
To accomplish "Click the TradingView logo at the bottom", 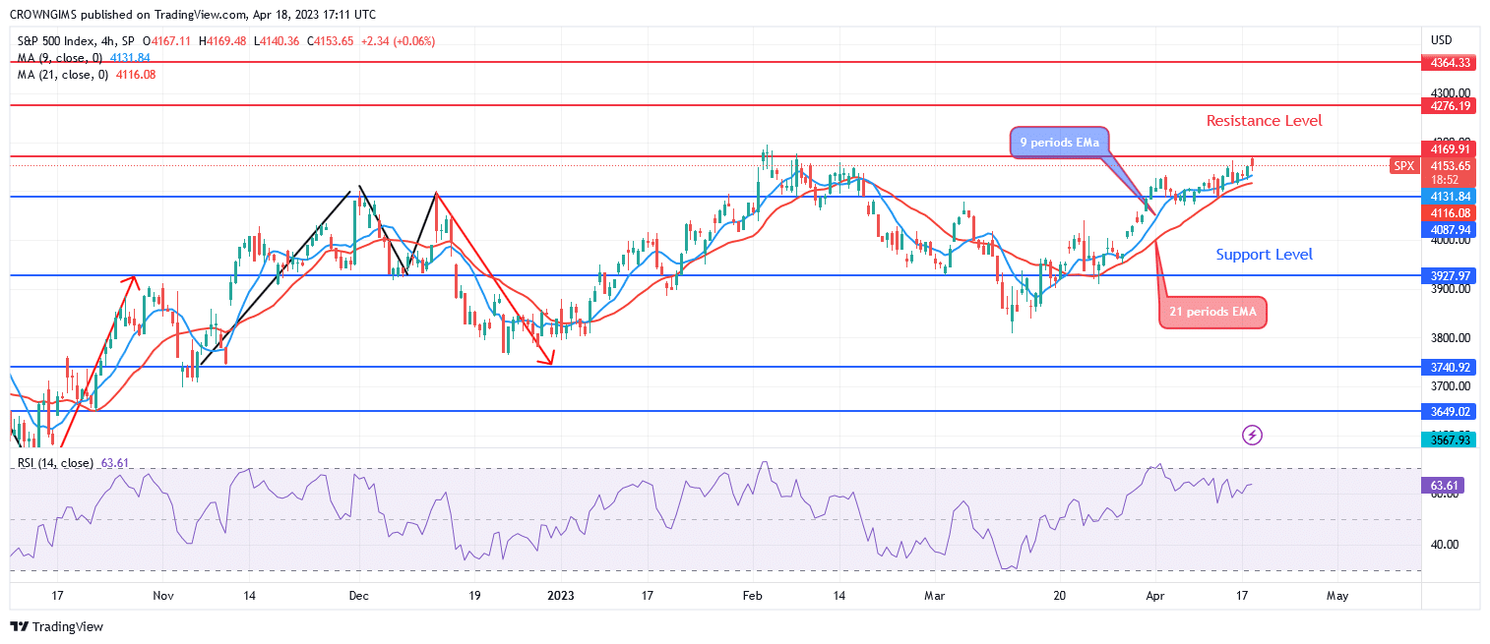I will (x=56, y=626).
